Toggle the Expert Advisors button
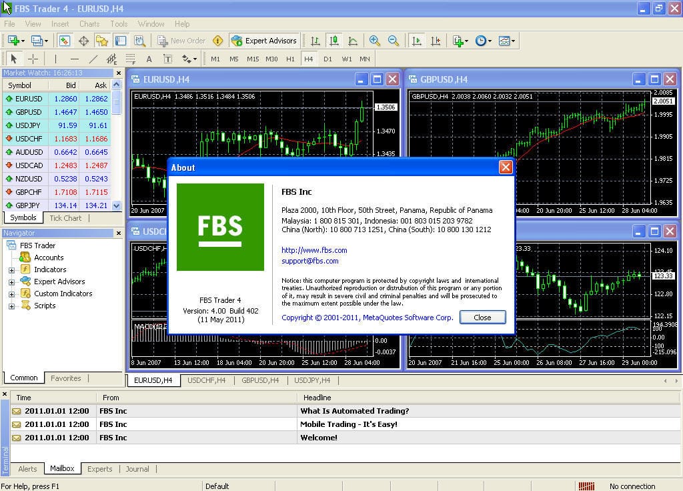683x491 pixels. coord(265,40)
